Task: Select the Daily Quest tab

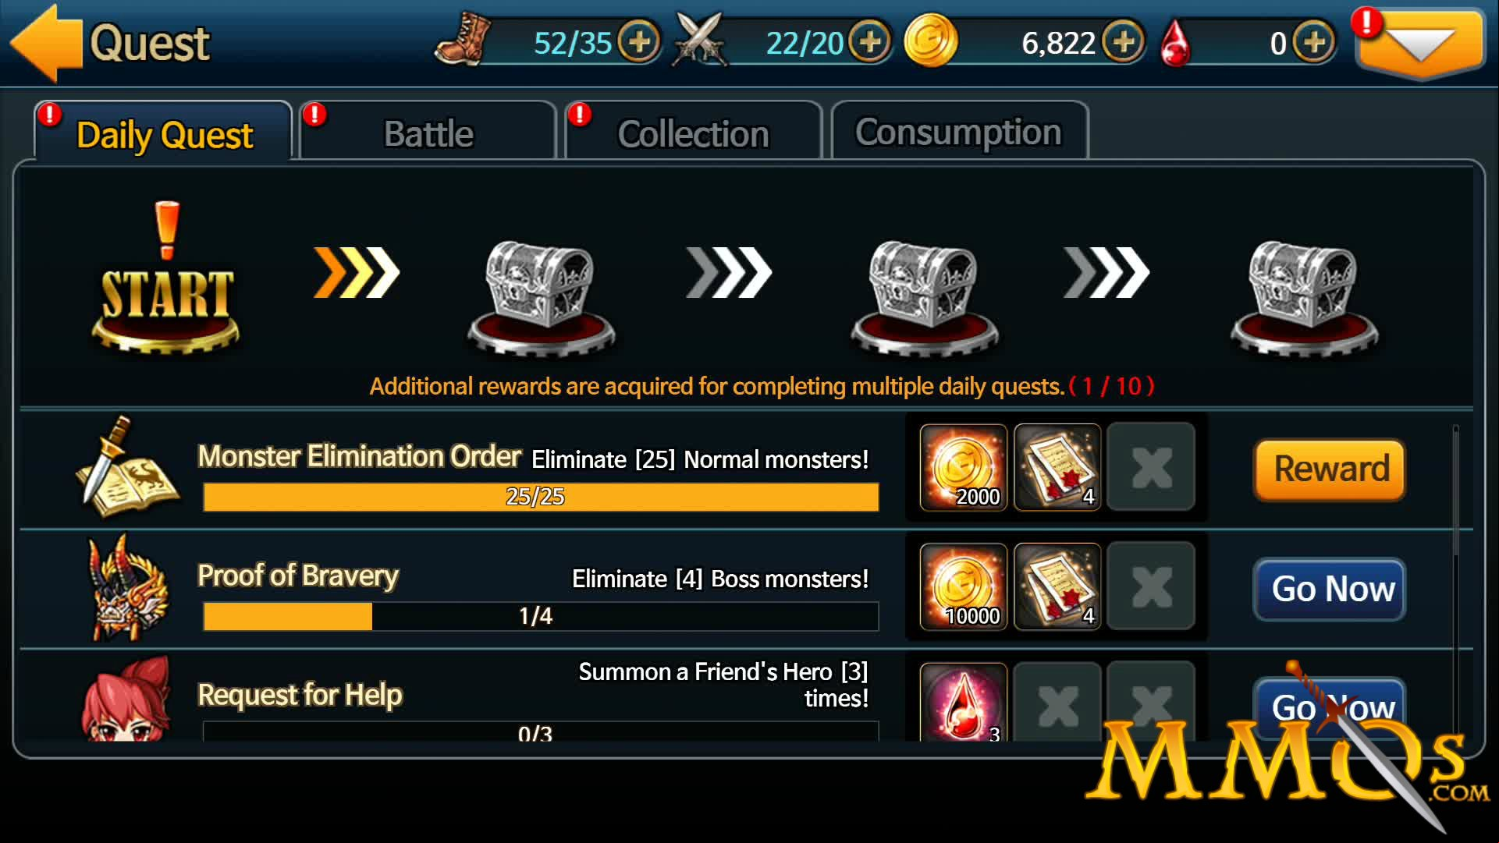Action: point(163,131)
